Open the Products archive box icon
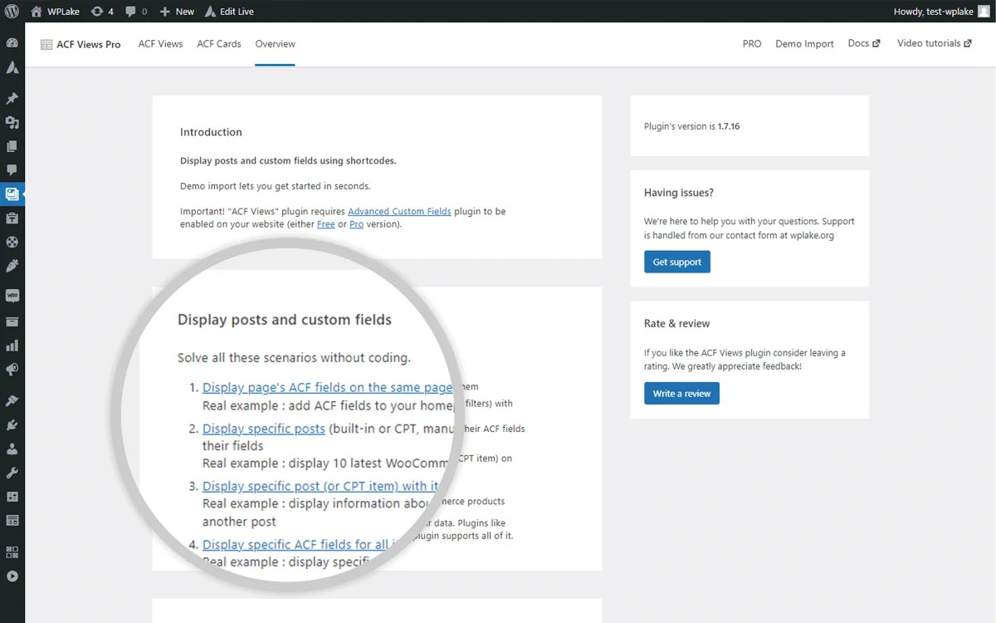The image size is (996, 623). 12,321
